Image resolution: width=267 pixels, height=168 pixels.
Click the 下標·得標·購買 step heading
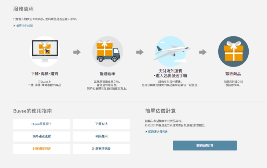(x=45, y=74)
